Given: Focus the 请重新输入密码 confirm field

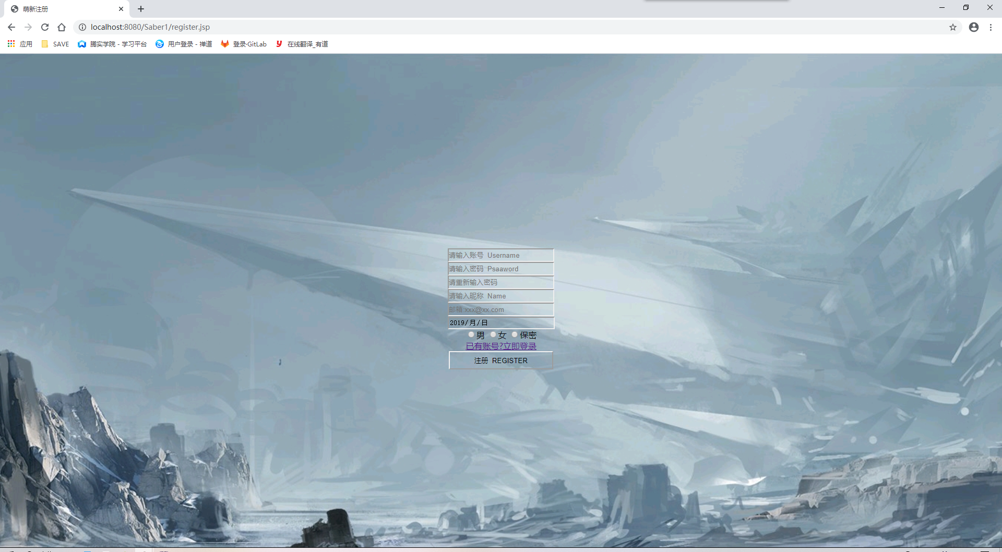Looking at the screenshot, I should pos(500,282).
